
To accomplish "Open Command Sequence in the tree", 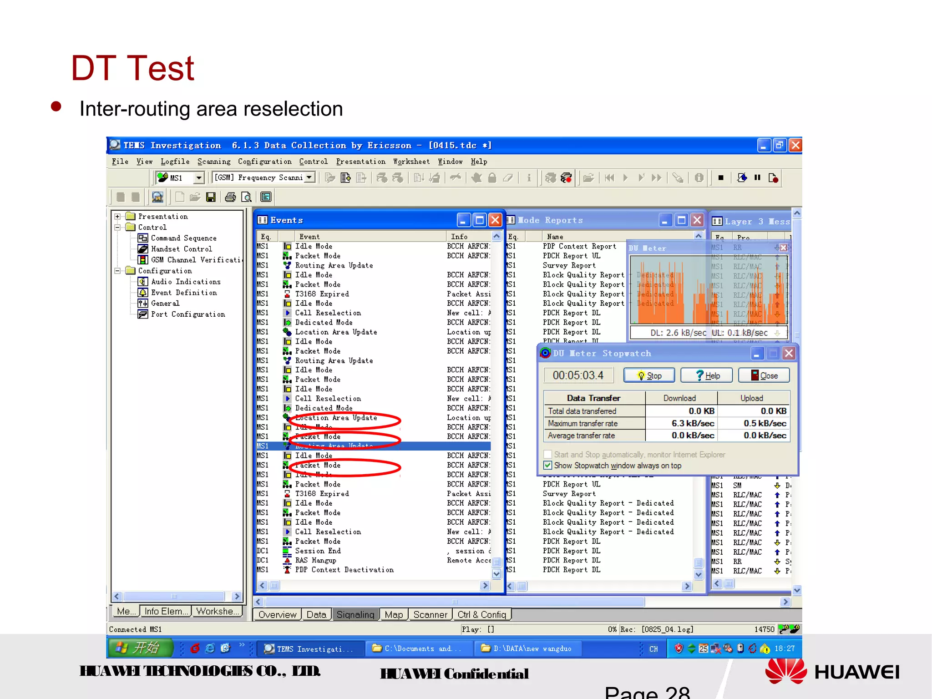I will [183, 238].
